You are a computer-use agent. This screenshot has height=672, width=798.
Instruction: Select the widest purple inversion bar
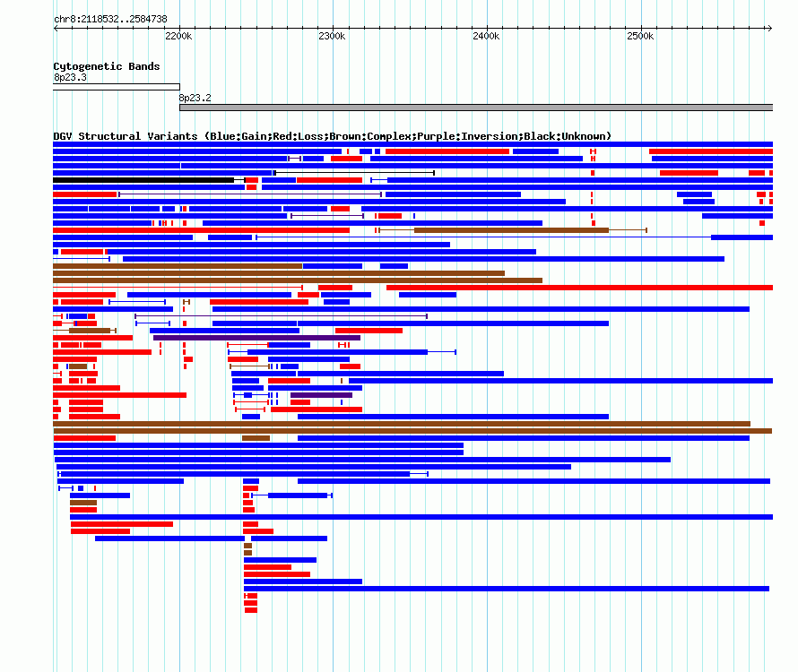pos(256,338)
